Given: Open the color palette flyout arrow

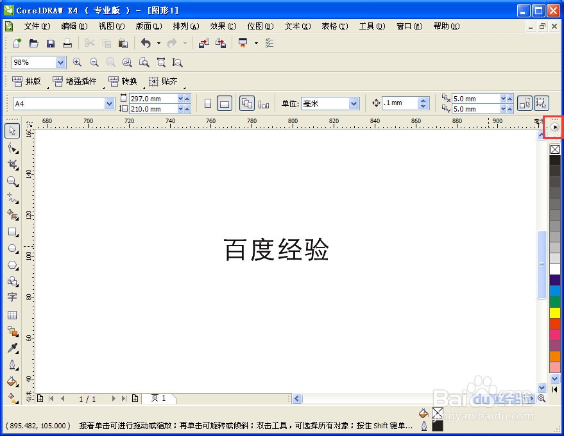Looking at the screenshot, I should point(555,127).
